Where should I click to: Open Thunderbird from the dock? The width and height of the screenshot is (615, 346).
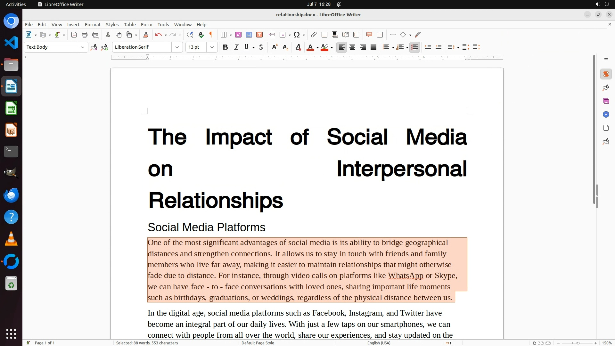pos(11,195)
